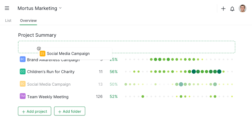
Task: Click the dragged ZS Social Media icon
Action: coord(42,54)
